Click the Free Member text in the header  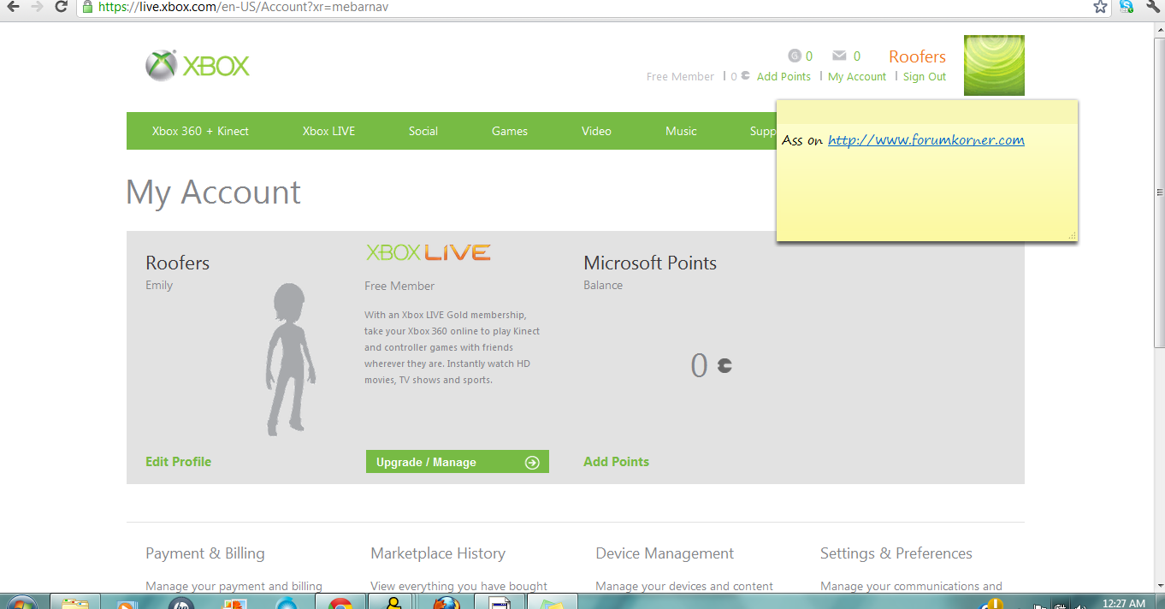(x=680, y=76)
